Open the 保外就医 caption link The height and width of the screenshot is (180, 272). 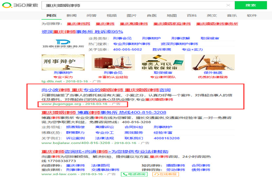(x=213, y=73)
